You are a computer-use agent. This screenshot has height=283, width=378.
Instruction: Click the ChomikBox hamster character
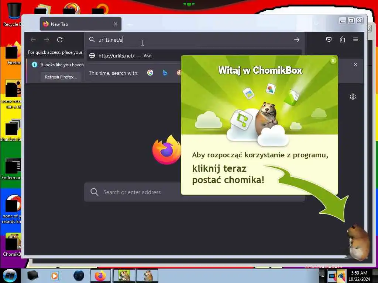pos(358,242)
